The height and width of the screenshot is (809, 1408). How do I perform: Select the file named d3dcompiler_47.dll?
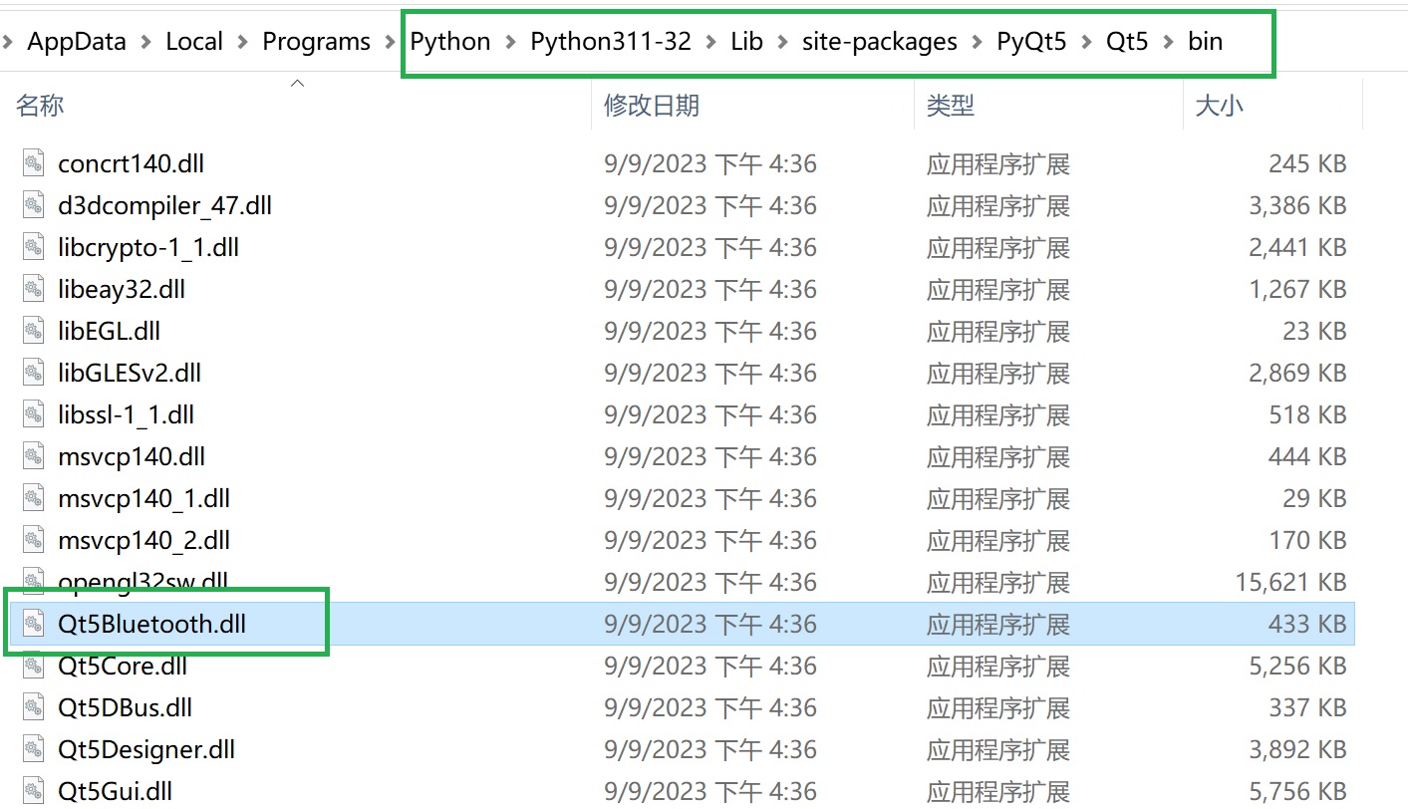[165, 205]
